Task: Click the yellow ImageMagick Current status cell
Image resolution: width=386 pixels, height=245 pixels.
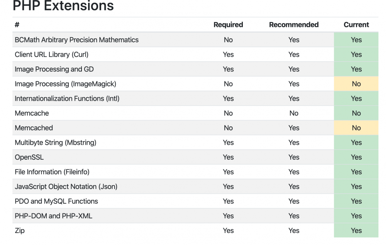Action: point(356,84)
